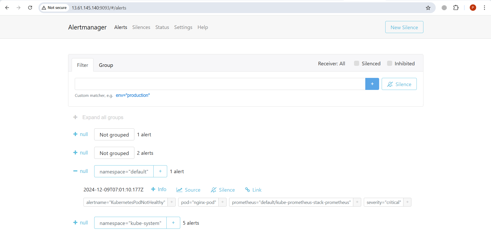The width and height of the screenshot is (491, 248).
Task: Open the alert Source graph icon
Action: click(x=188, y=190)
